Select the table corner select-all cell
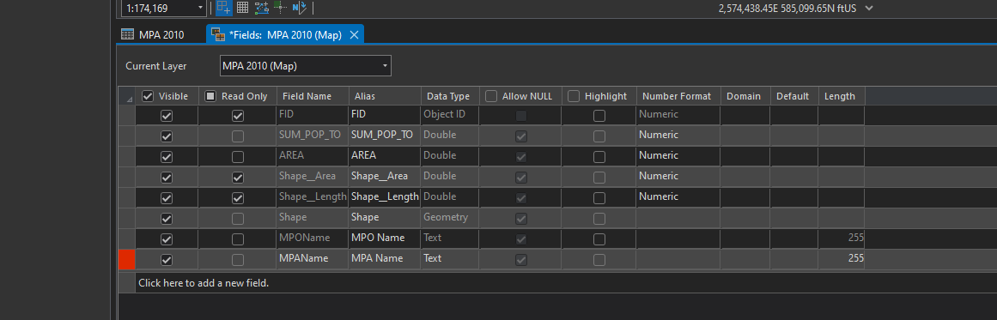 [x=126, y=96]
